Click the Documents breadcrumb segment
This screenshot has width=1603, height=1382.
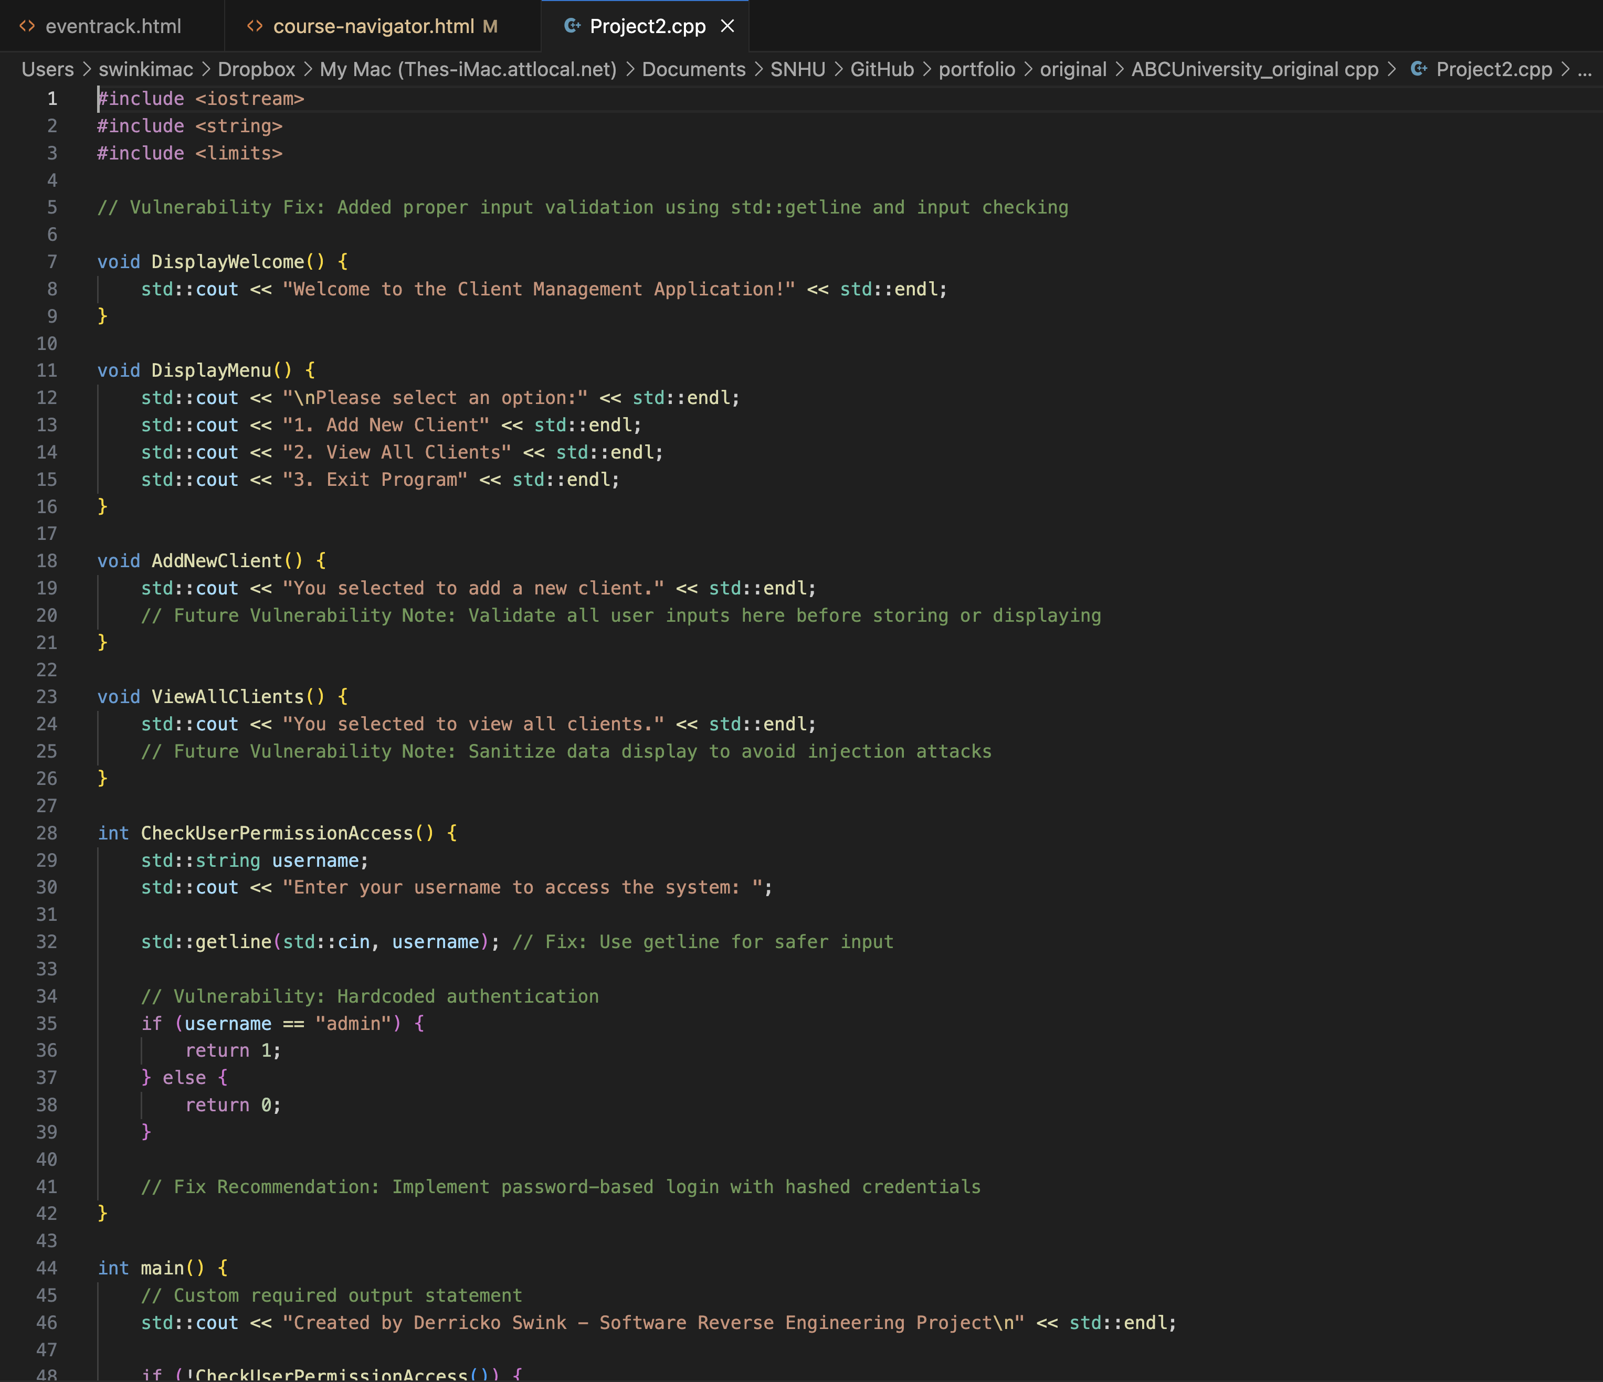(693, 70)
